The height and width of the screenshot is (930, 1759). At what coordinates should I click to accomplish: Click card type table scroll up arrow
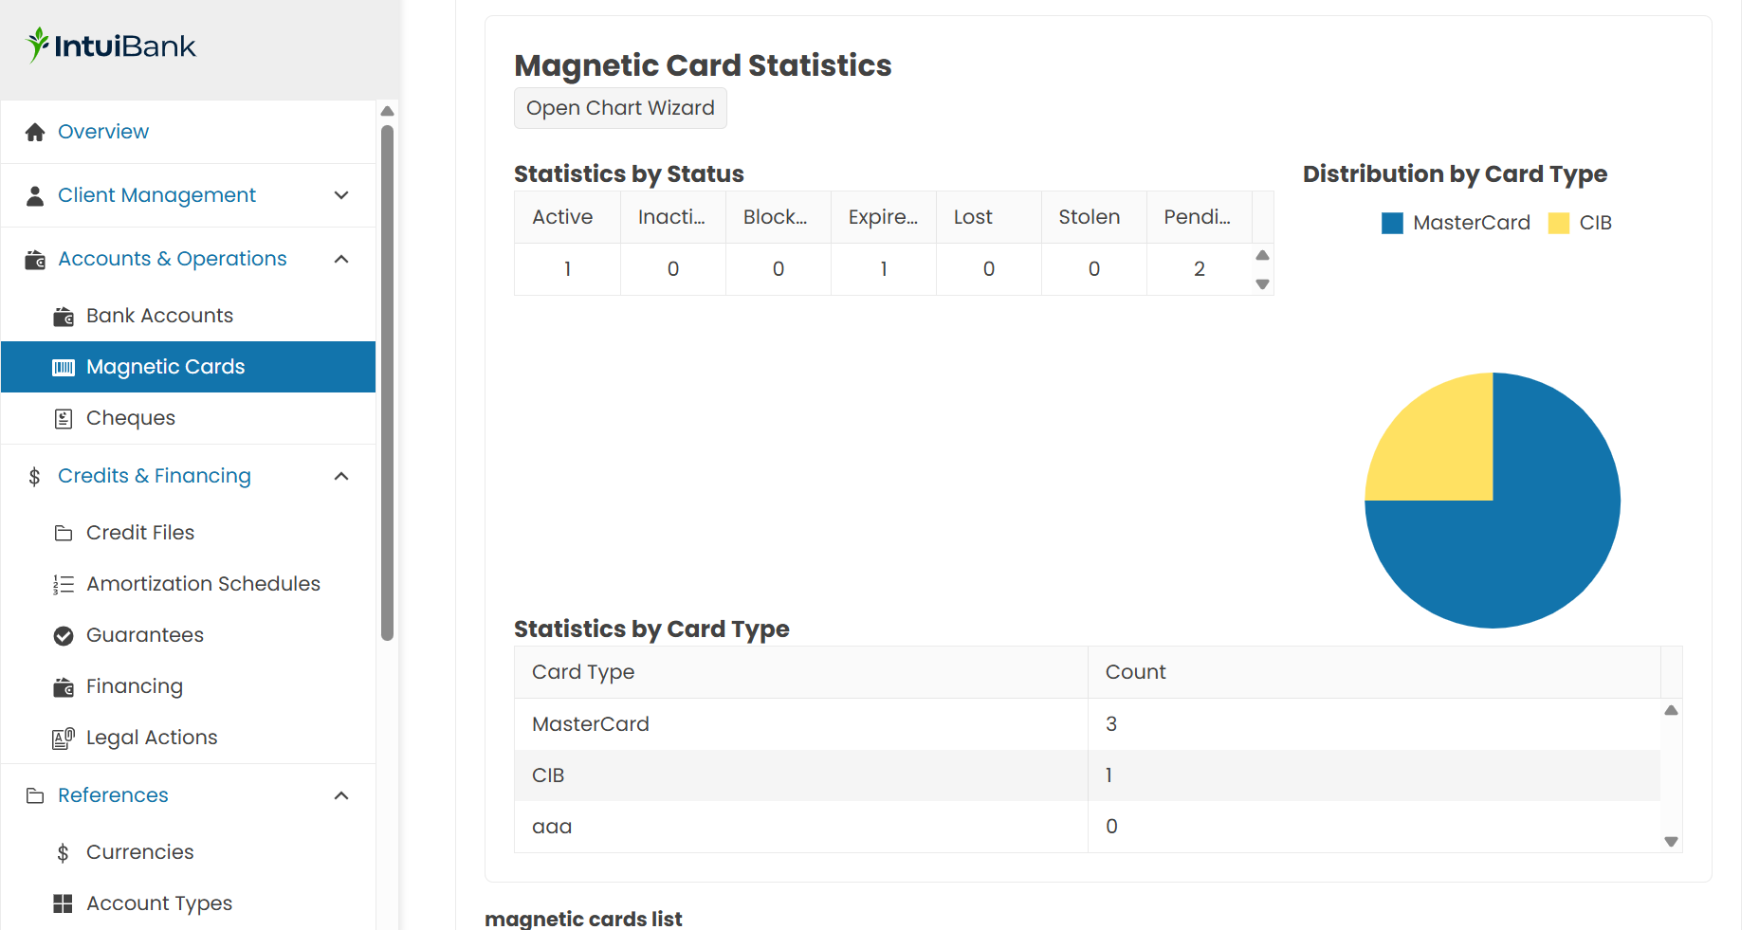[x=1671, y=710]
